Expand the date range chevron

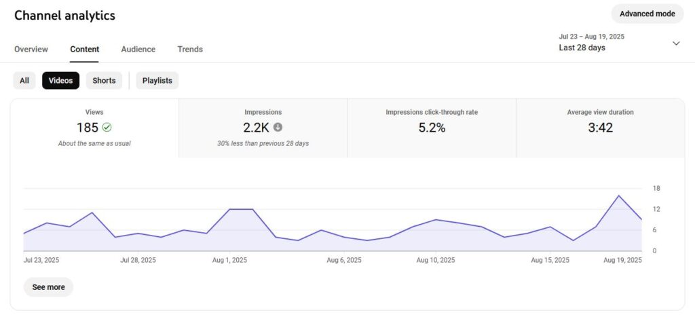(676, 43)
